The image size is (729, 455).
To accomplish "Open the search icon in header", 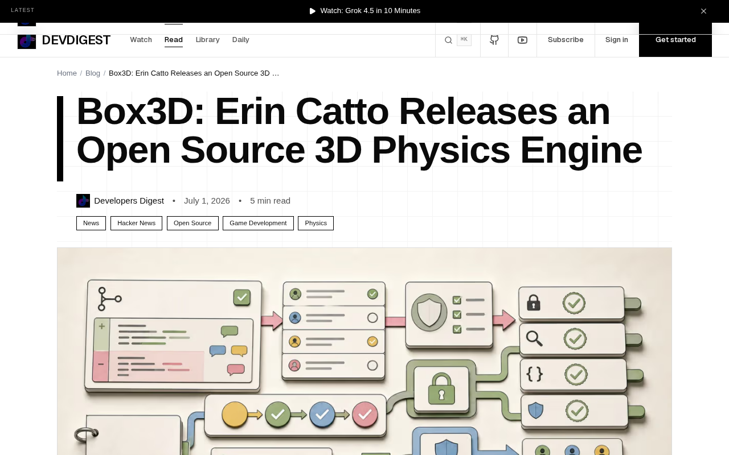I will pos(448,40).
